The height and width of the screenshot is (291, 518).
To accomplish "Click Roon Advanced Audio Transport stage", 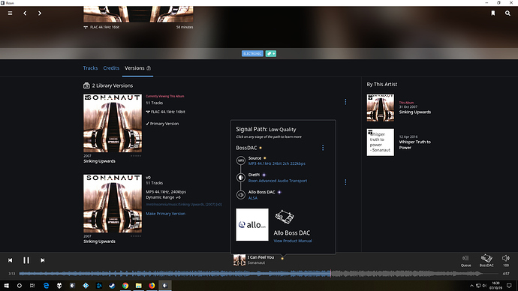I will [278, 181].
